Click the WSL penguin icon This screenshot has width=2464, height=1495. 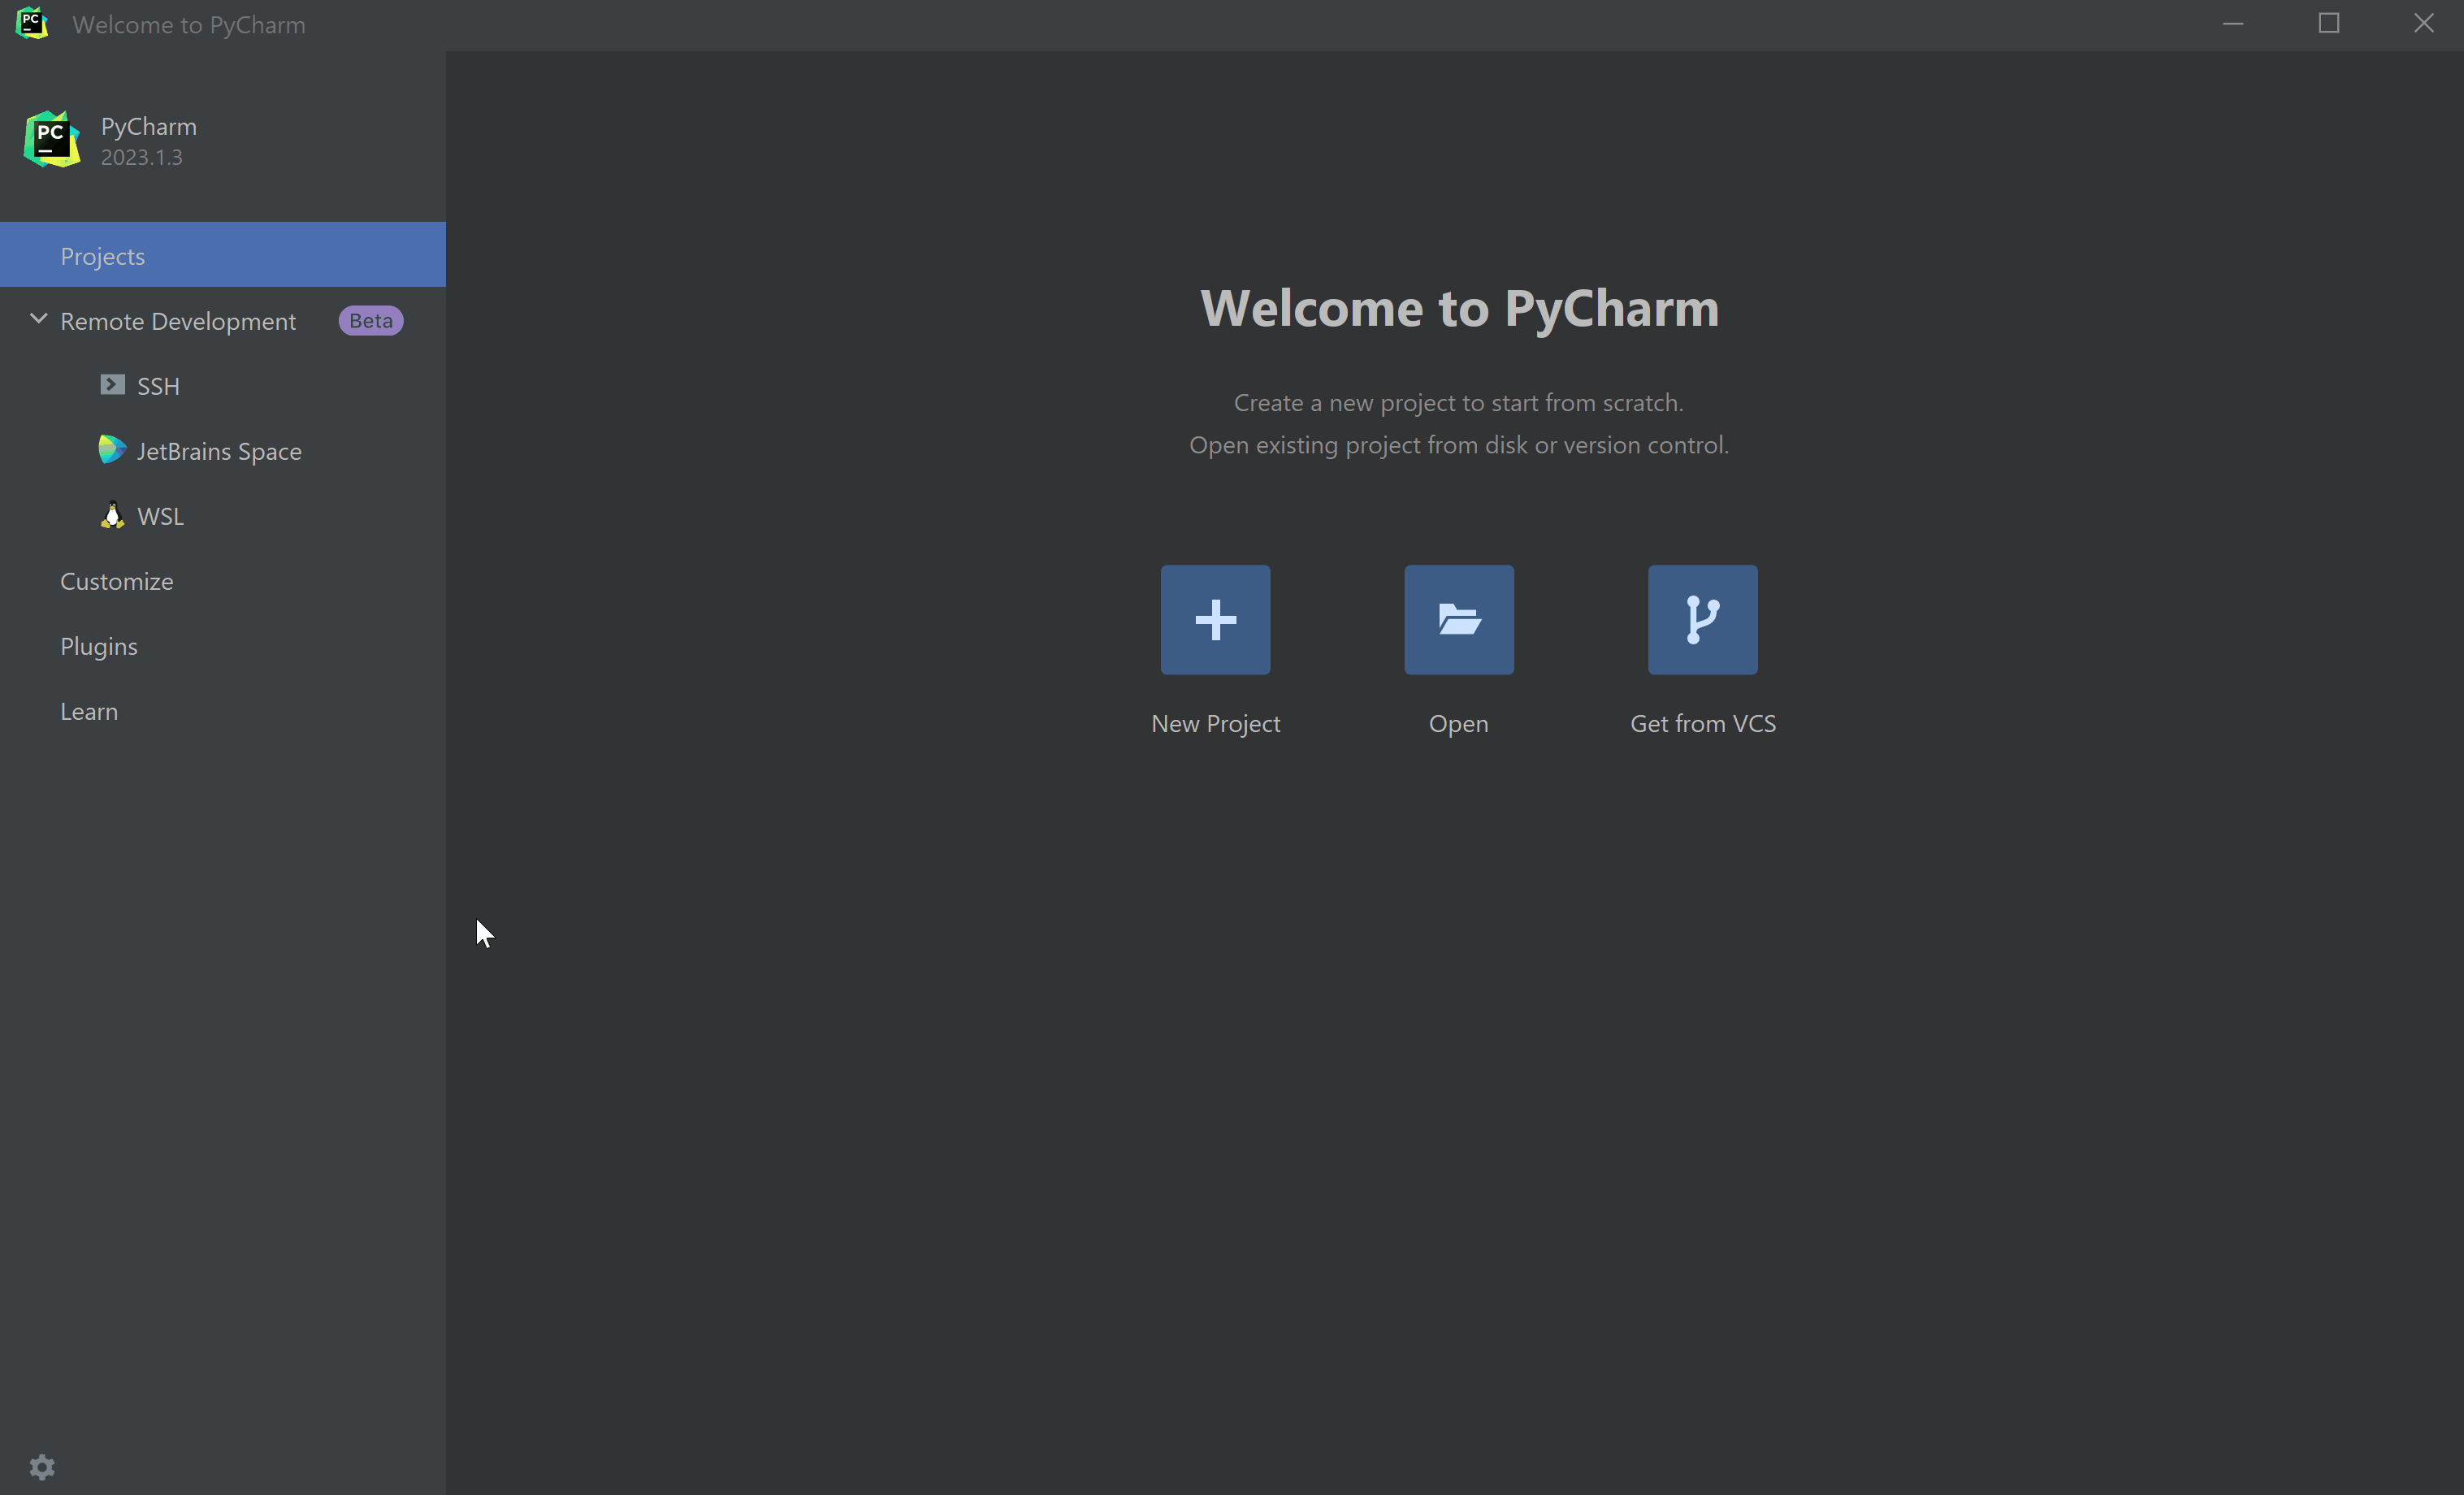click(112, 515)
